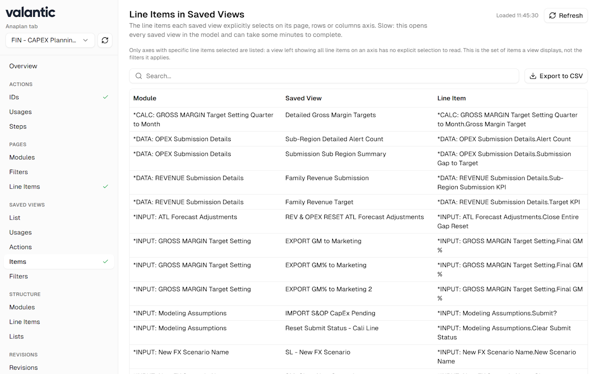599x374 pixels.
Task: Open Usages under Actions
Action: 59,112
